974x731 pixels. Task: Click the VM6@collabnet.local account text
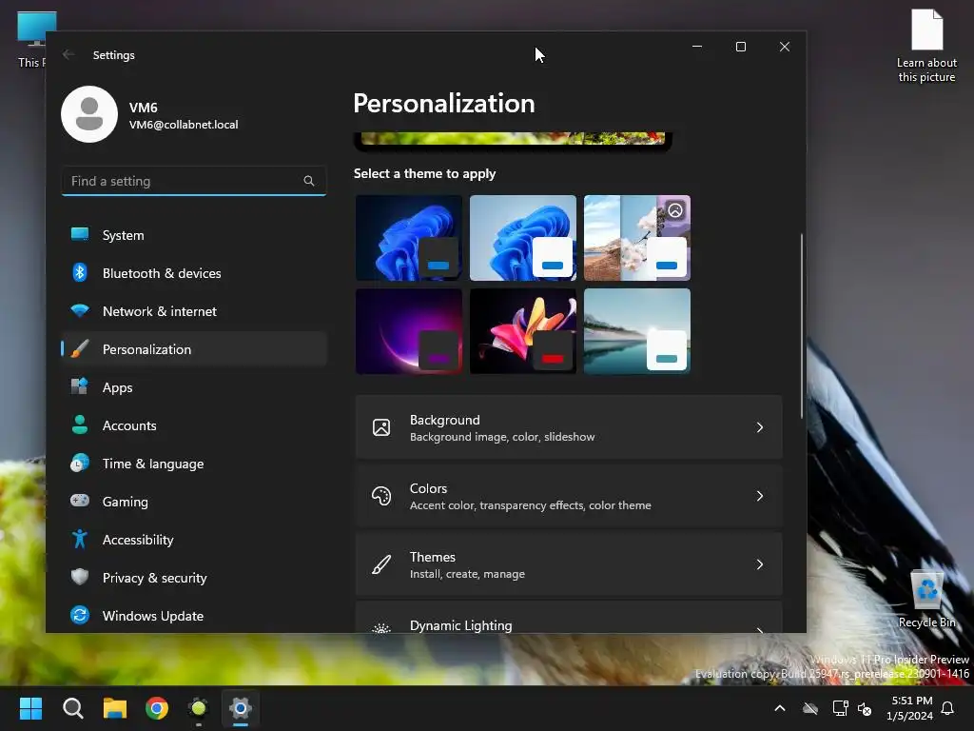click(184, 125)
